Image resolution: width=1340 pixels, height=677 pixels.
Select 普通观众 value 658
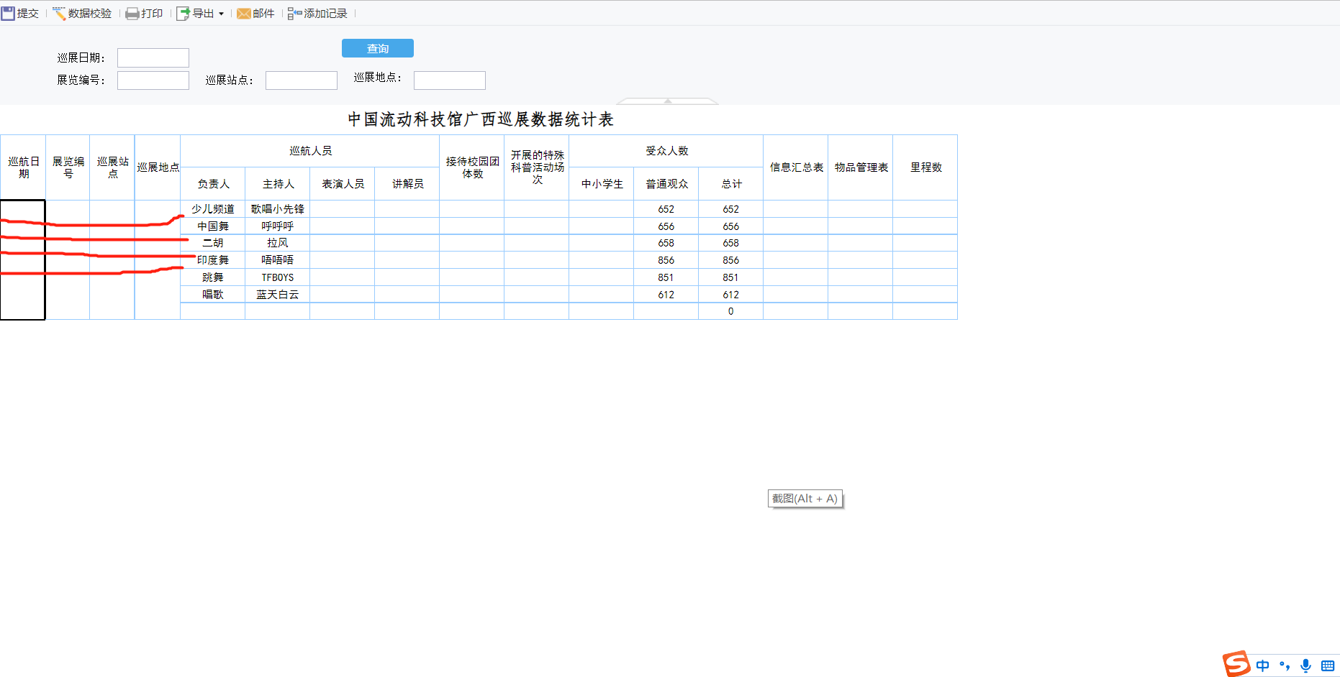pos(666,243)
